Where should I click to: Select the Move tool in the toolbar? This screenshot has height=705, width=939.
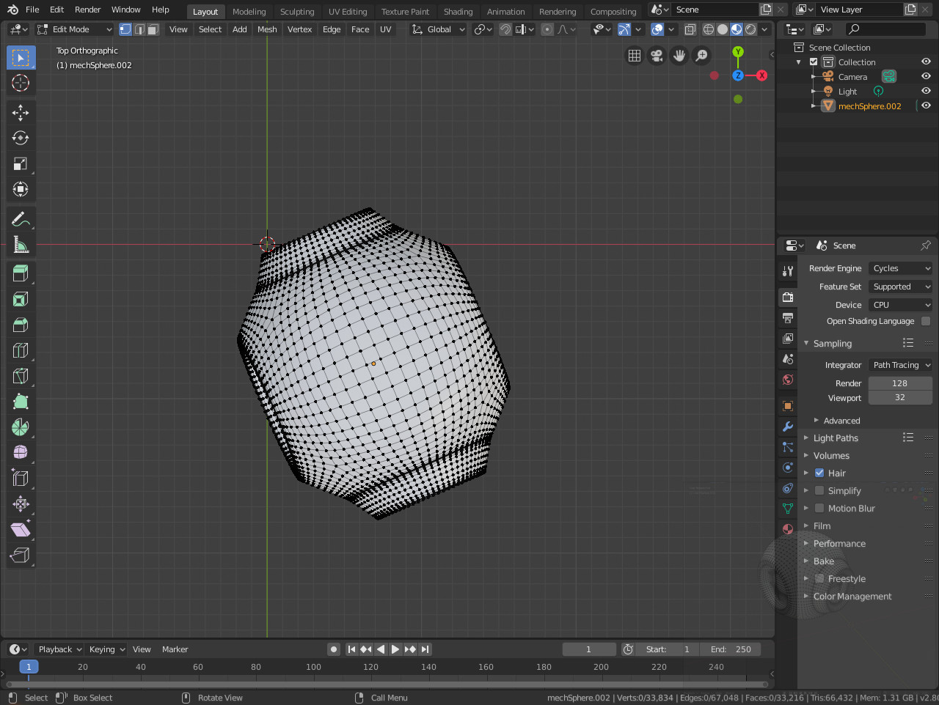[21, 112]
